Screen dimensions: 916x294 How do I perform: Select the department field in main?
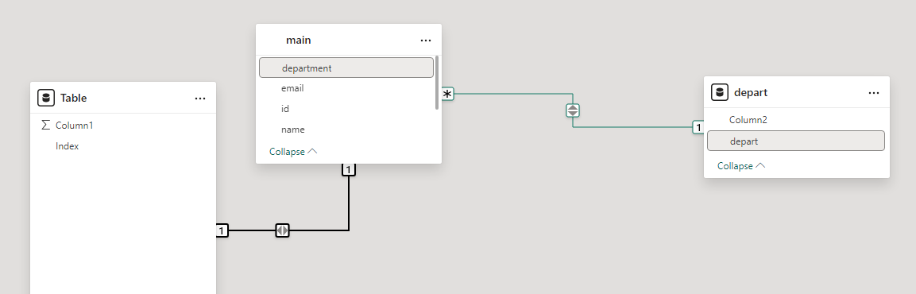pyautogui.click(x=346, y=68)
